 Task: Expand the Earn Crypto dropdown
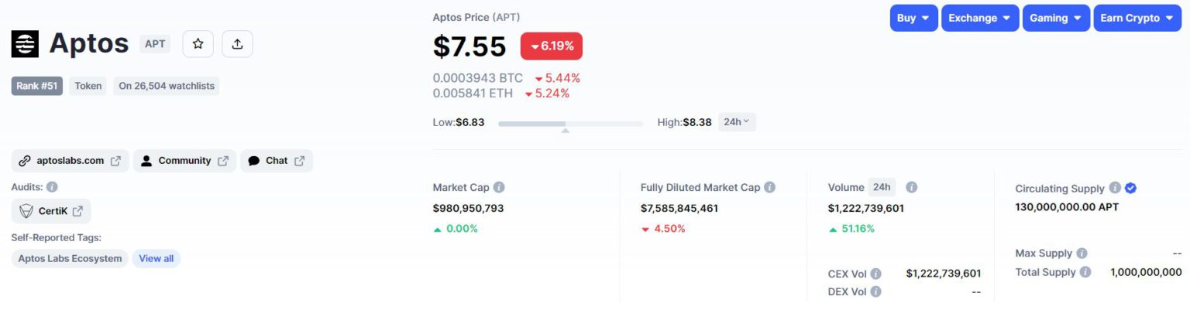pos(1137,18)
